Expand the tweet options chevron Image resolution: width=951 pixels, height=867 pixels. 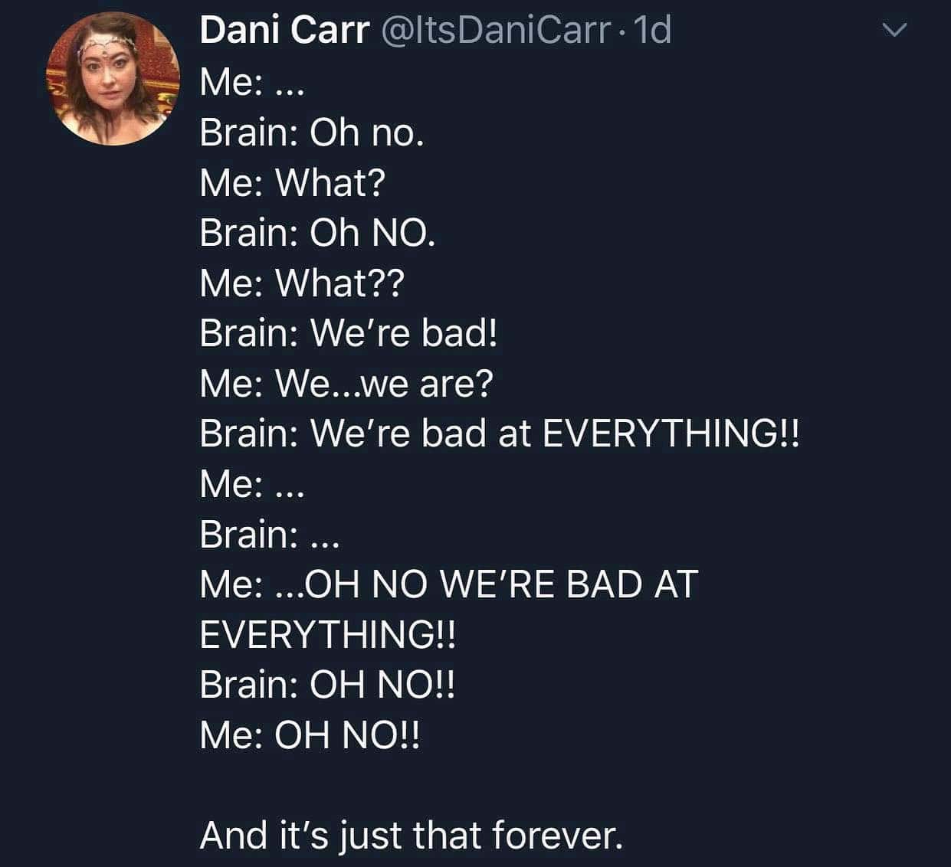[894, 31]
